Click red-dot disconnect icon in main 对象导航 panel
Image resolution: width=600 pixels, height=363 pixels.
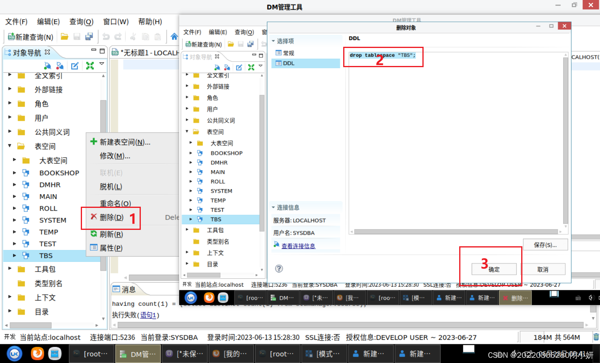pos(60,66)
